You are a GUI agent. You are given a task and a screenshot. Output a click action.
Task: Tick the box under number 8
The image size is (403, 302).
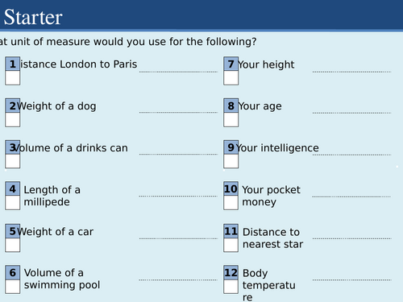[231, 119]
